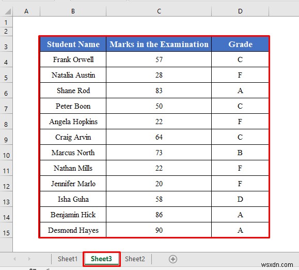Click the Student Name header cell
Screen dimensions: 299x270
pyautogui.click(x=73, y=44)
